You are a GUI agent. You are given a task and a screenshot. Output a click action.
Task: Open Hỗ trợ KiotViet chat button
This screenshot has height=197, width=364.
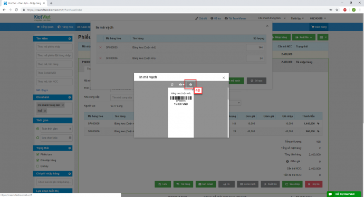pyautogui.click(x=344, y=194)
